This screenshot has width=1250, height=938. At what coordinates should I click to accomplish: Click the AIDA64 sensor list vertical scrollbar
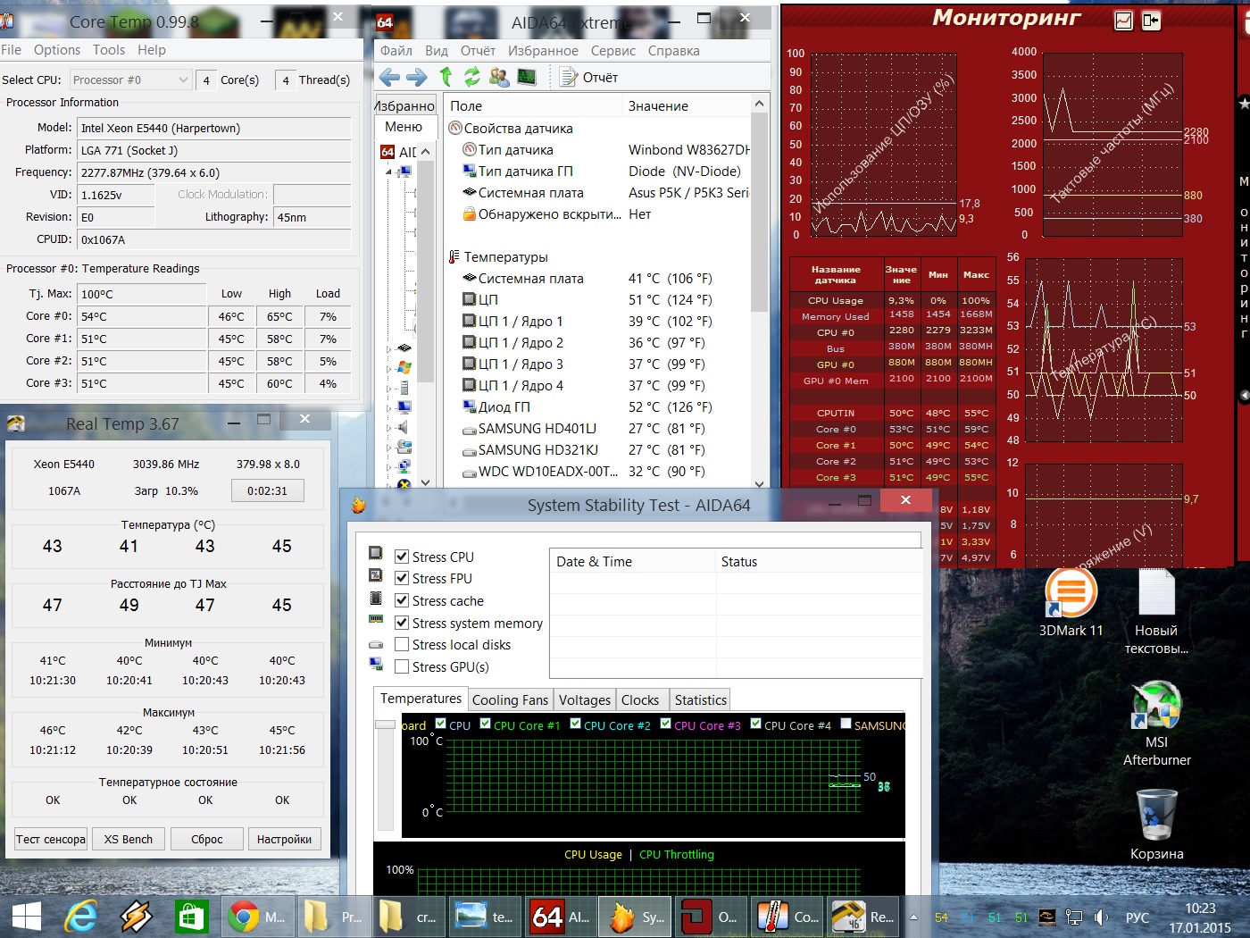(759, 291)
